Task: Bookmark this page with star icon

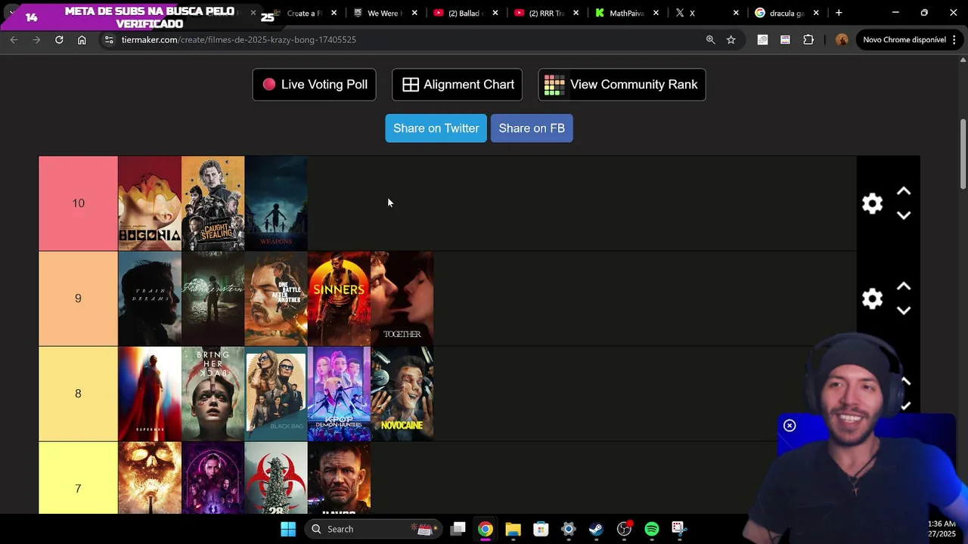Action: coord(731,39)
